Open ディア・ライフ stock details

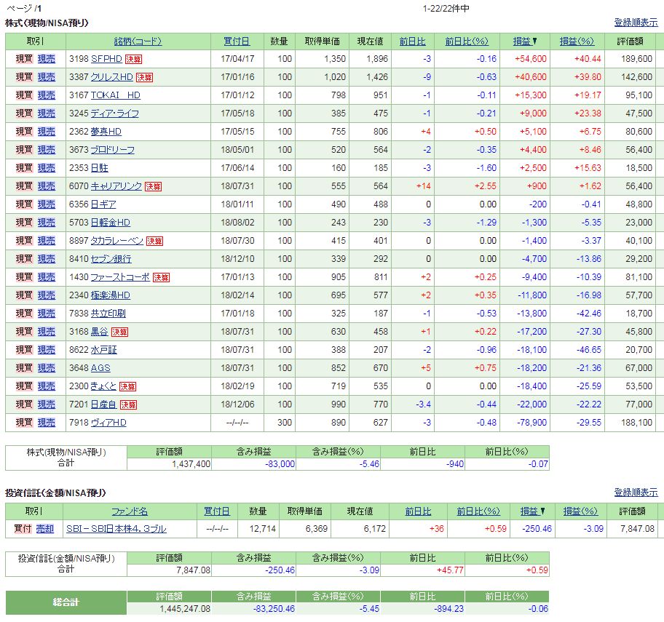(115, 113)
